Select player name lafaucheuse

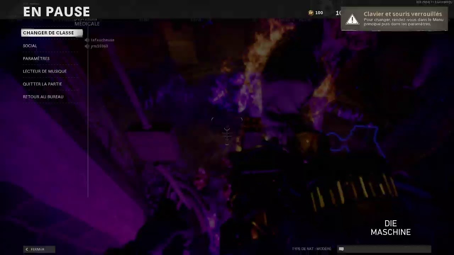tap(103, 40)
